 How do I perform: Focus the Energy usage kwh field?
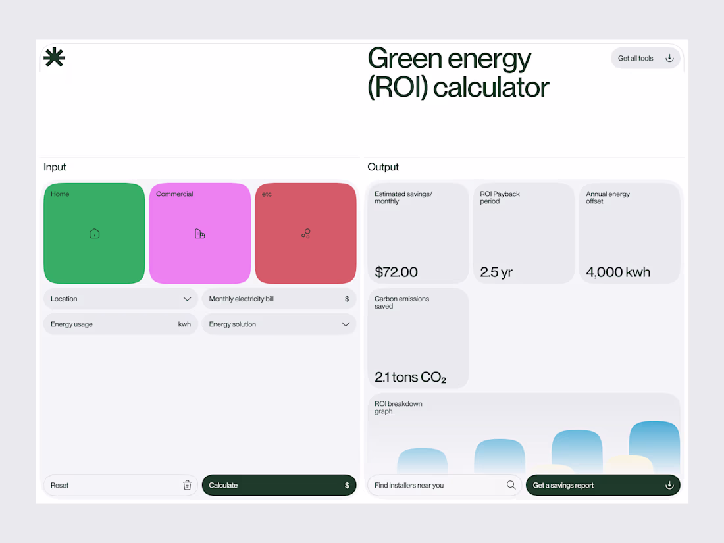(x=120, y=324)
